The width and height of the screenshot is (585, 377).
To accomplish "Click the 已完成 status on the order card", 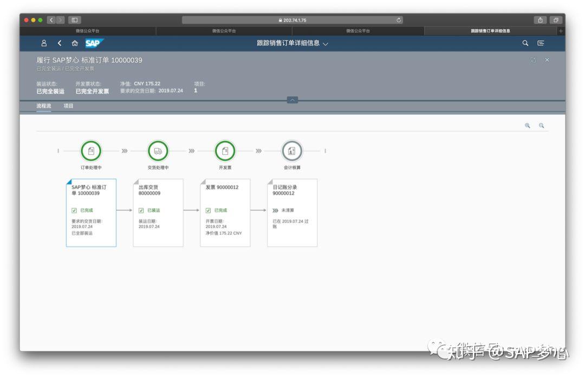I will coord(82,211).
